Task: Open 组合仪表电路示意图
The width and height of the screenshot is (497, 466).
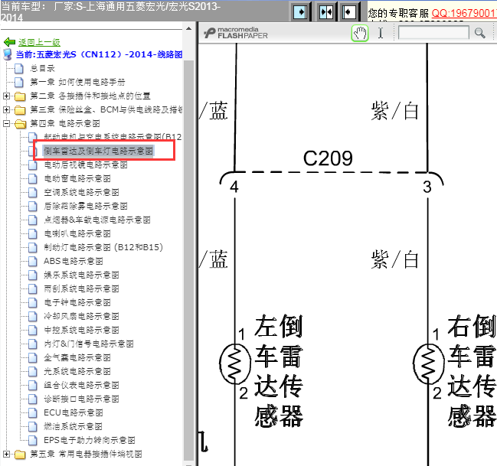Action: coord(81,385)
